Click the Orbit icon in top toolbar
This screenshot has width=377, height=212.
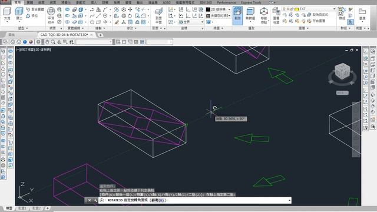[x=59, y=42]
